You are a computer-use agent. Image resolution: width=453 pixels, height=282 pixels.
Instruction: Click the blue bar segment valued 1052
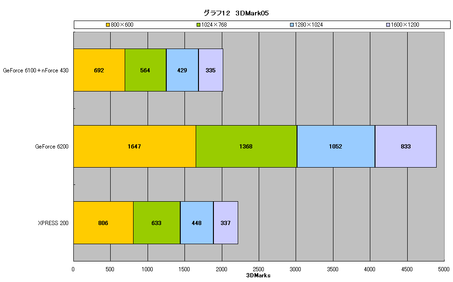point(336,146)
